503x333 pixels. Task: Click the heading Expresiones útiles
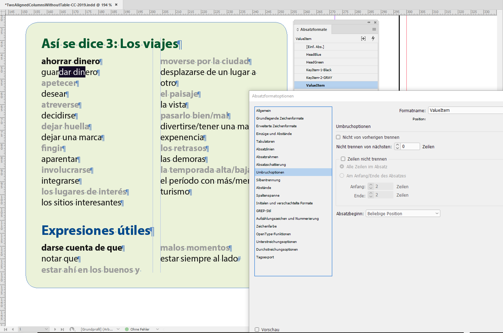click(x=96, y=230)
